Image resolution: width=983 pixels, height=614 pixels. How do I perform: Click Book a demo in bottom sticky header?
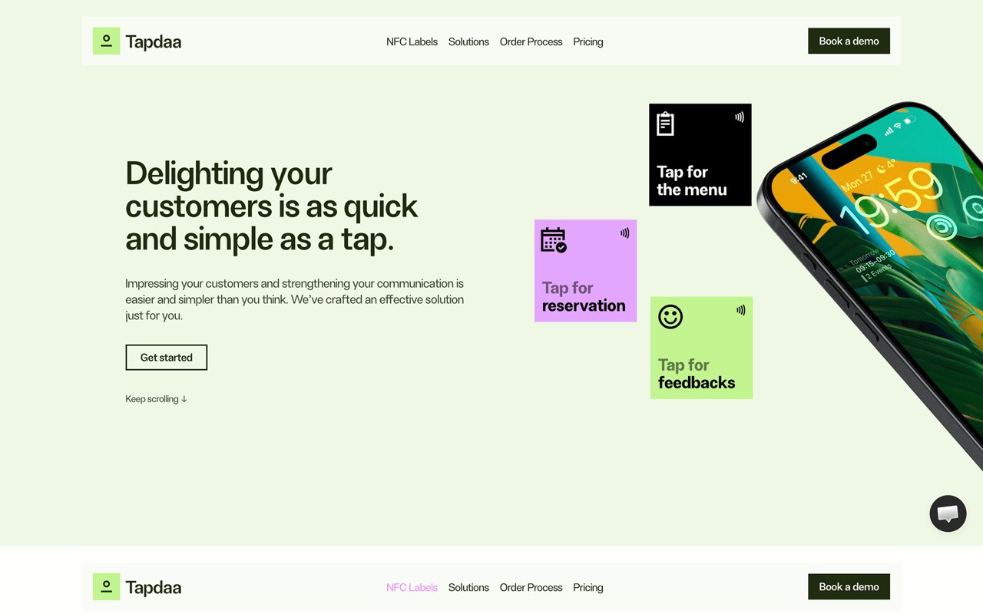tap(849, 586)
